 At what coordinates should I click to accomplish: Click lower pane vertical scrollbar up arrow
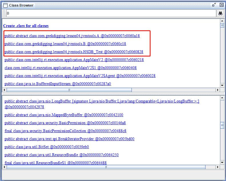pyautogui.click(x=222, y=98)
